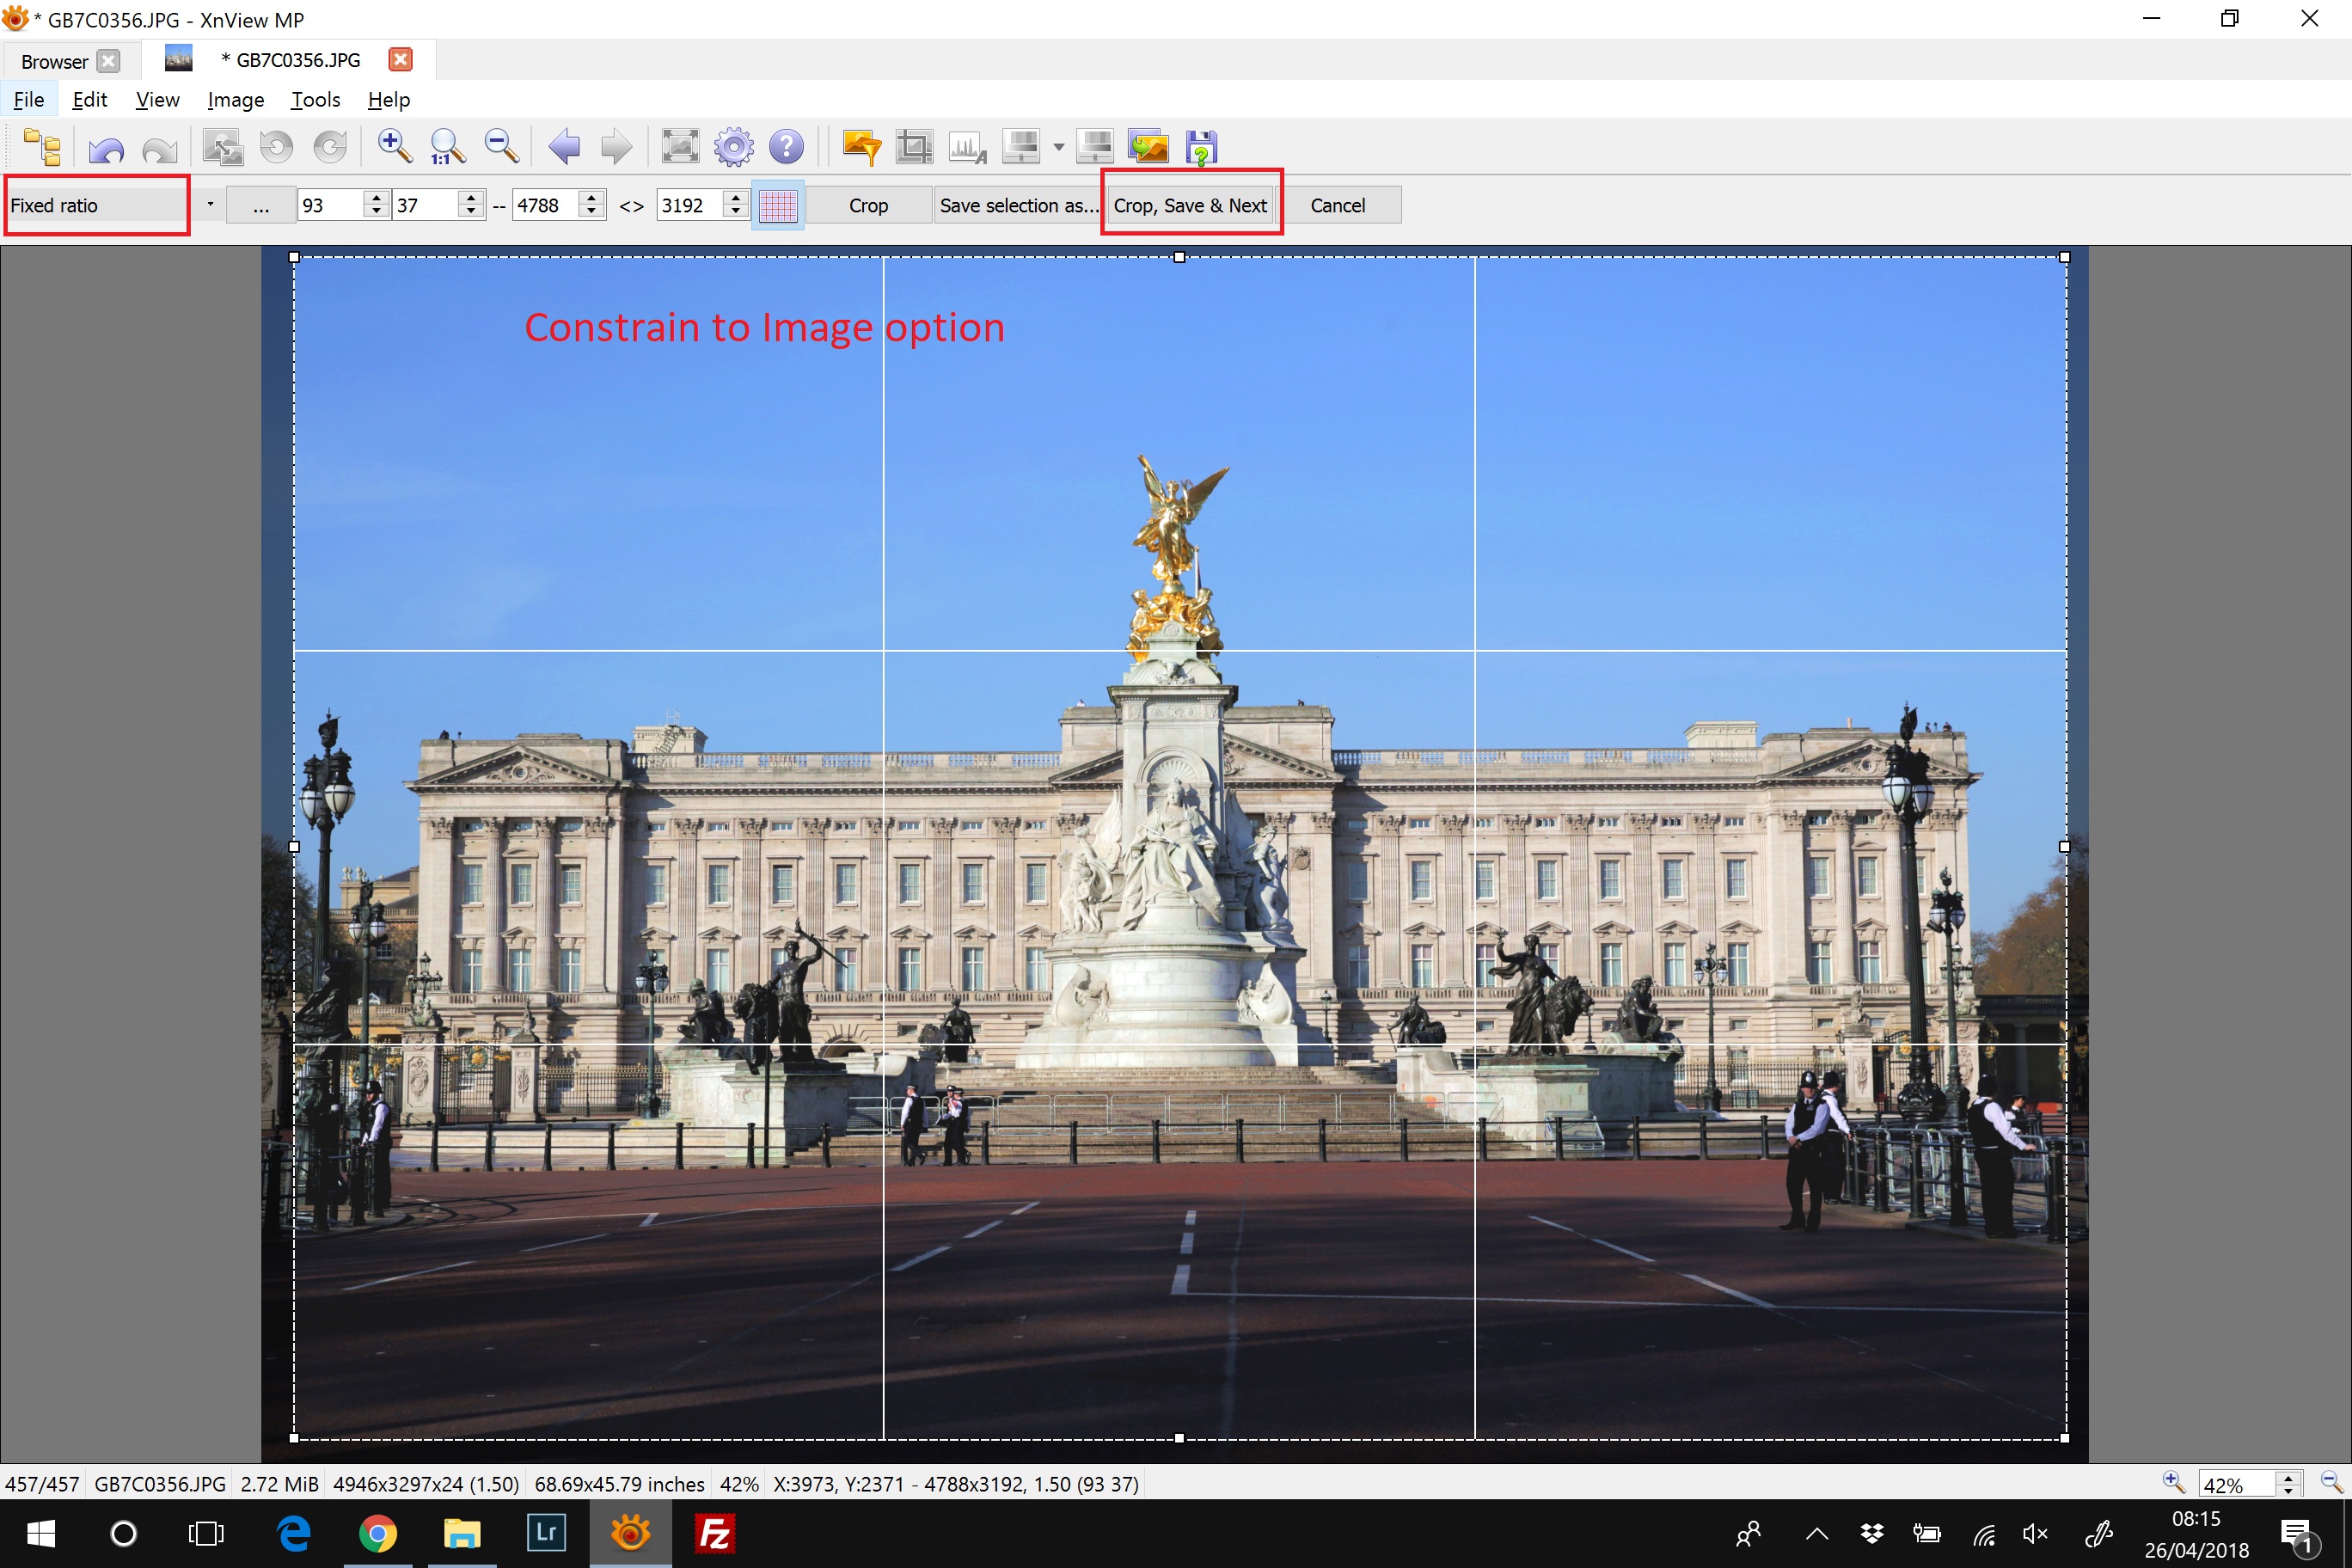Swap width and height with the <> button
The image size is (2352, 1568).
(x=631, y=206)
